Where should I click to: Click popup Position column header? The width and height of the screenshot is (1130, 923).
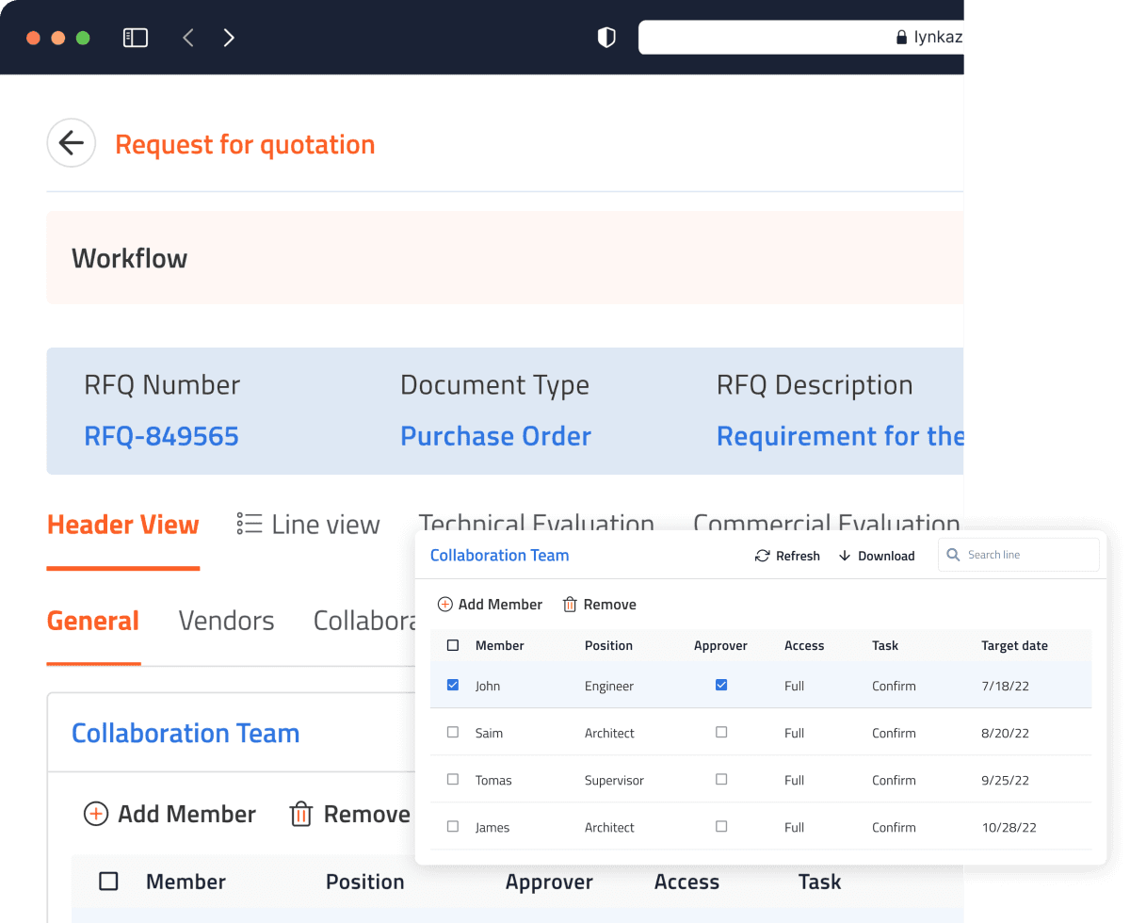[608, 645]
